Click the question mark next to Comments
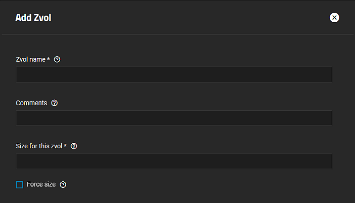Image resolution: width=355 pixels, height=203 pixels. point(55,103)
